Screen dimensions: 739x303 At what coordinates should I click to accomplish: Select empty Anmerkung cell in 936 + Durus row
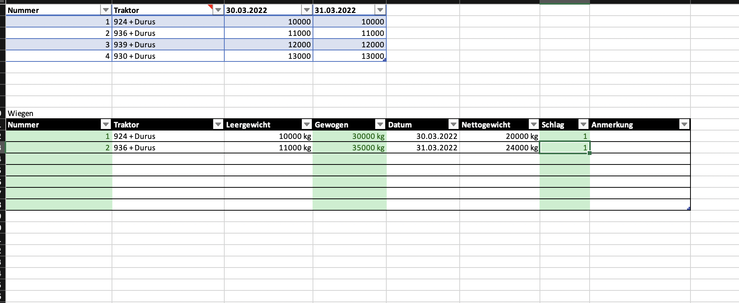click(640, 148)
